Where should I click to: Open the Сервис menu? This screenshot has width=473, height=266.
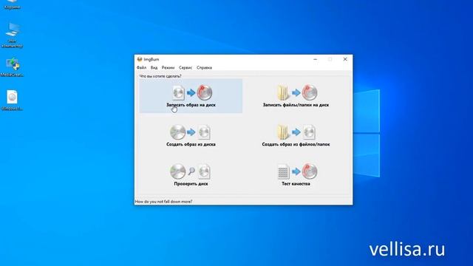(x=186, y=67)
